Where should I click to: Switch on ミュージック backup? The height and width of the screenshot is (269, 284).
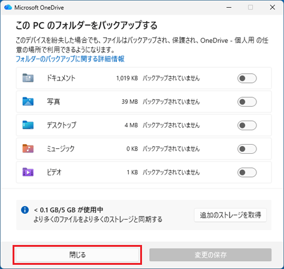247,149
